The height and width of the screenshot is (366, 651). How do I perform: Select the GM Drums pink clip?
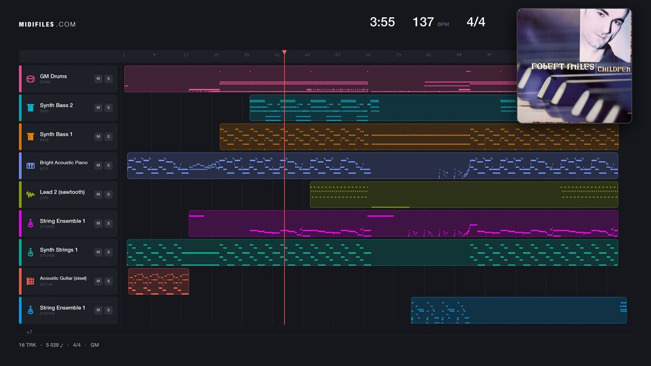[321, 79]
